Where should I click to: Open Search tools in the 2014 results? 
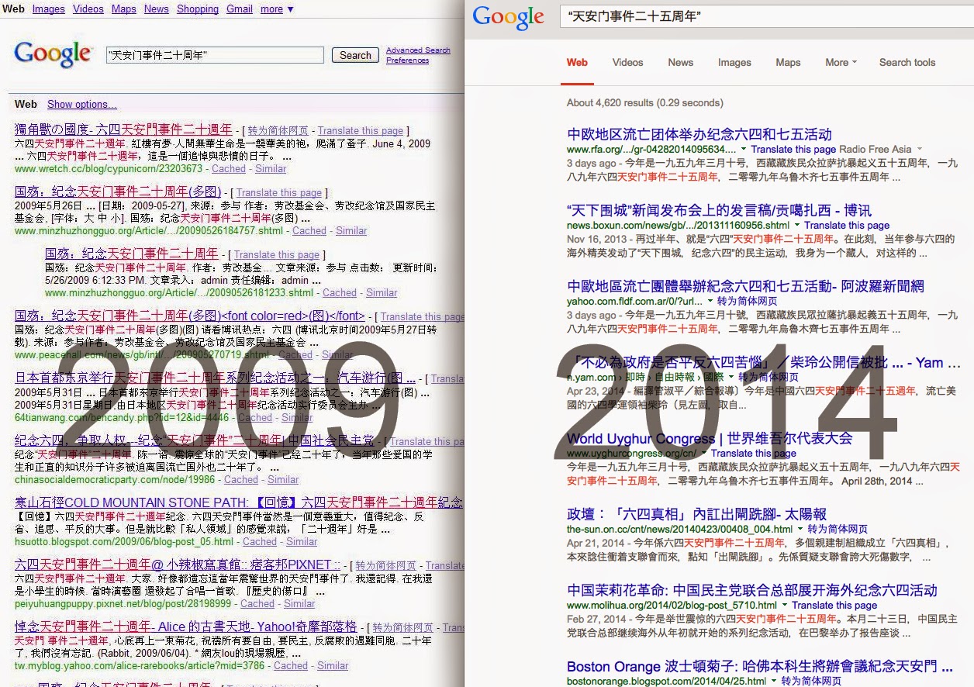click(x=907, y=63)
